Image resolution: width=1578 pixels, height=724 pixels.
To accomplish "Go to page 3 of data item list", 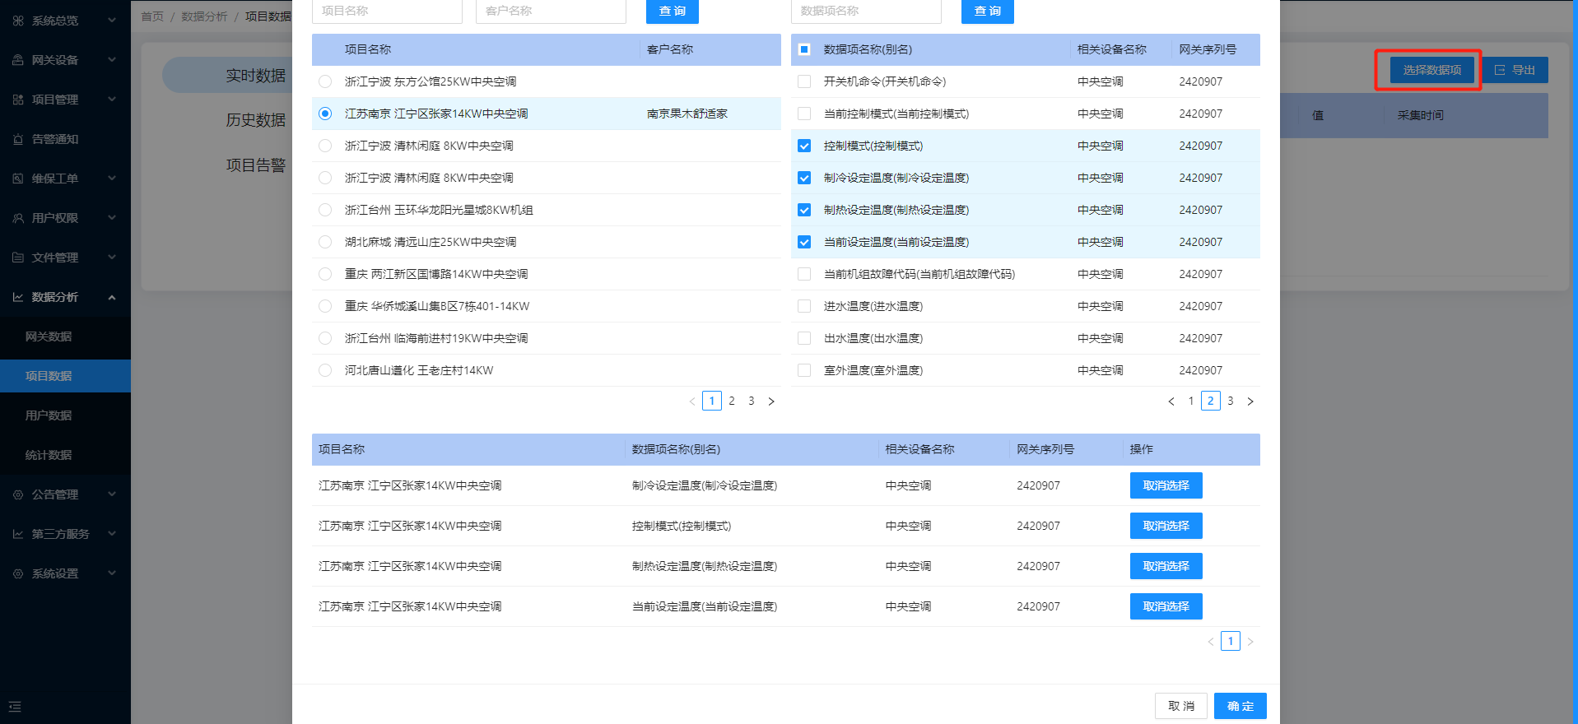I will pos(1231,401).
